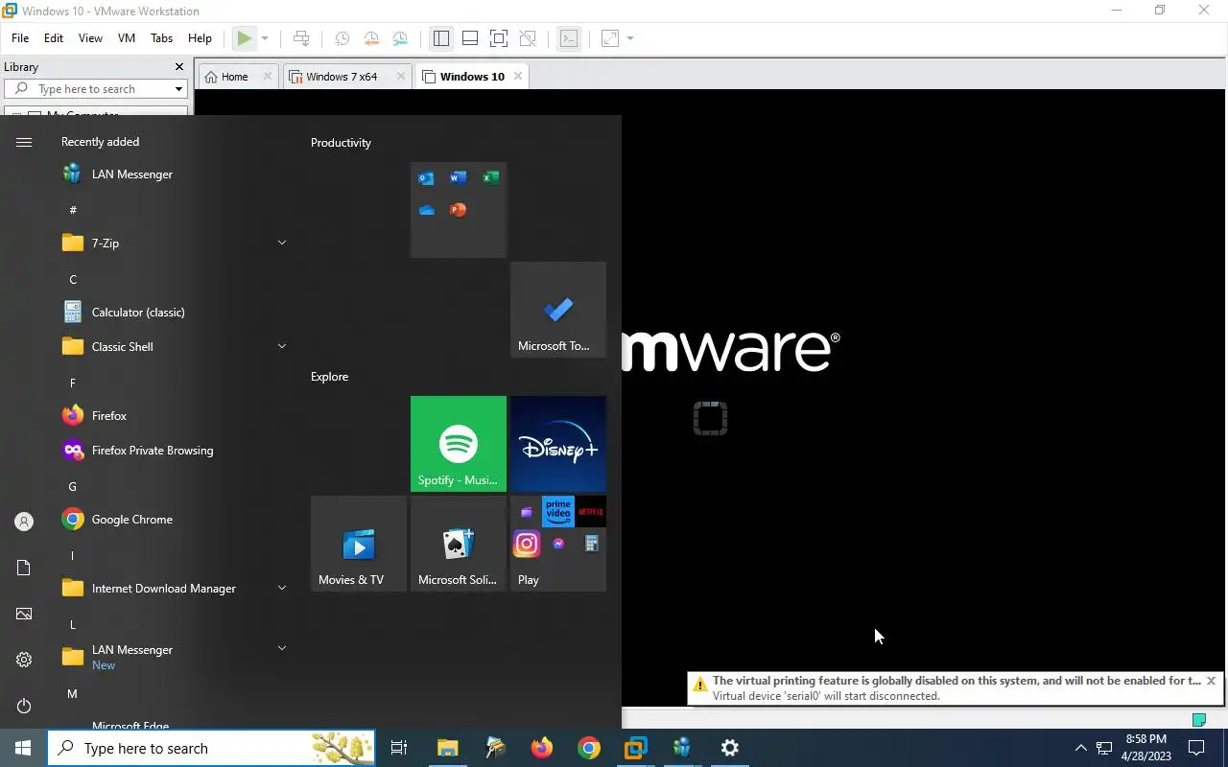1228x767 pixels.
Task: Click the stretch guest display icon
Action: click(610, 38)
